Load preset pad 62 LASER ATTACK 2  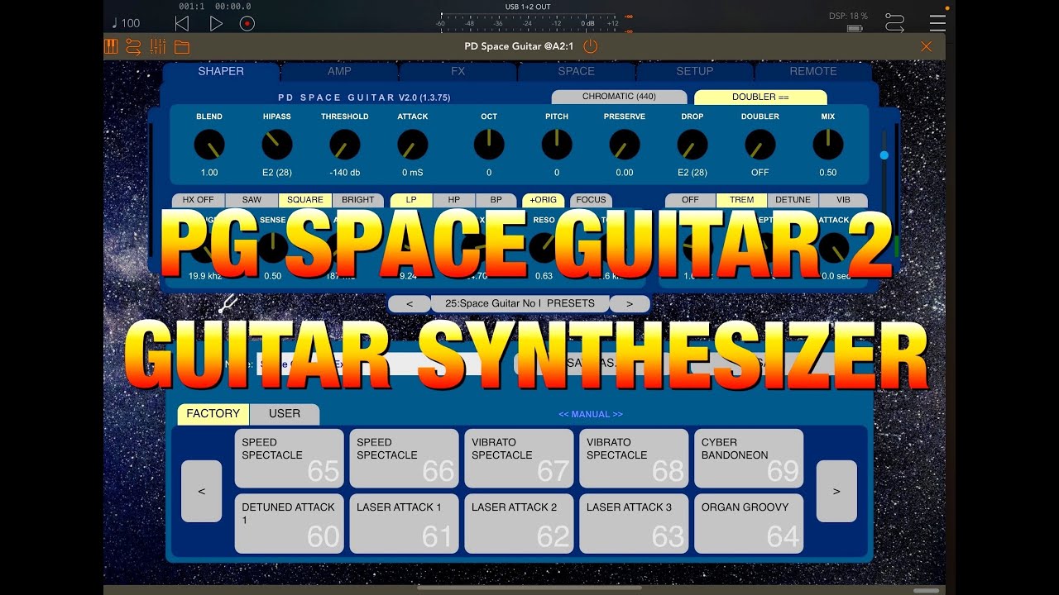(520, 523)
